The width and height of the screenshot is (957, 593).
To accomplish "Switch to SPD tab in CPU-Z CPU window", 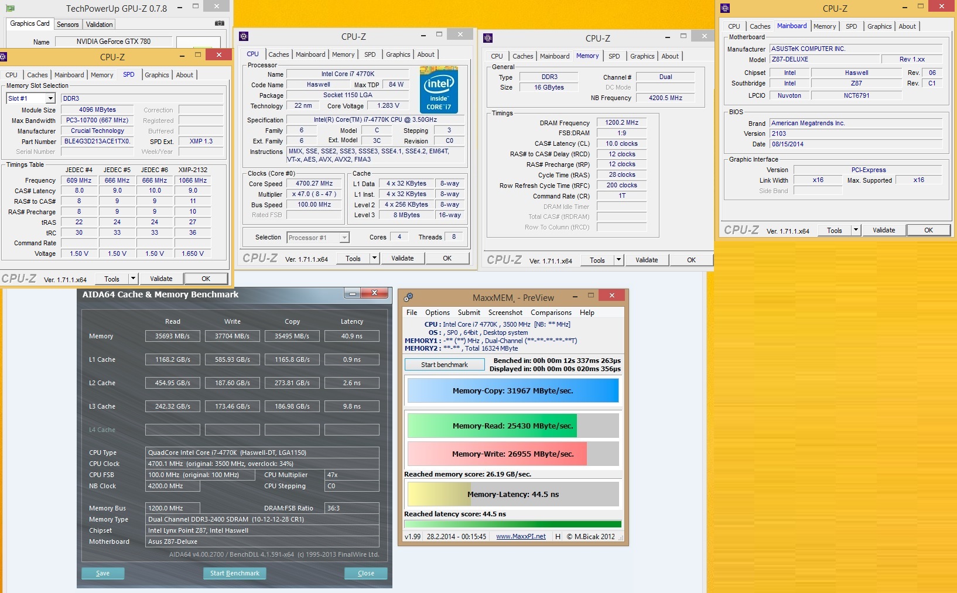I will 370,54.
